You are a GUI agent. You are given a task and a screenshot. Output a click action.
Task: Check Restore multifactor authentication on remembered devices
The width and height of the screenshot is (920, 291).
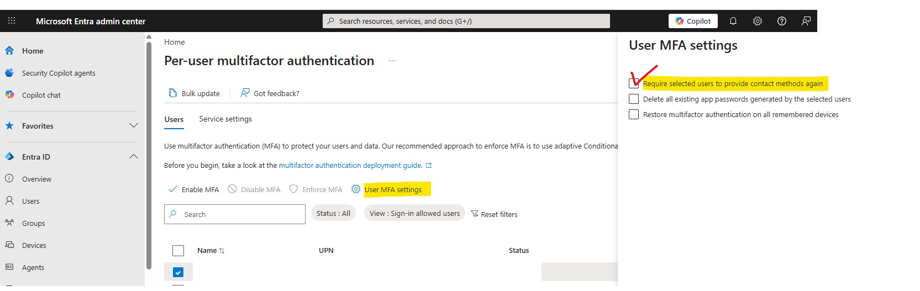634,114
